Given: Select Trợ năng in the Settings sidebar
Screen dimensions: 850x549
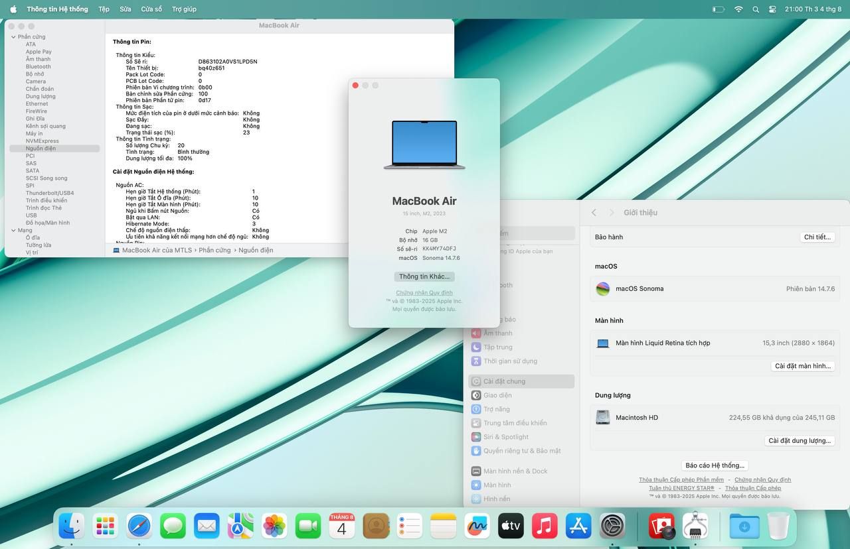Looking at the screenshot, I should coord(521,409).
